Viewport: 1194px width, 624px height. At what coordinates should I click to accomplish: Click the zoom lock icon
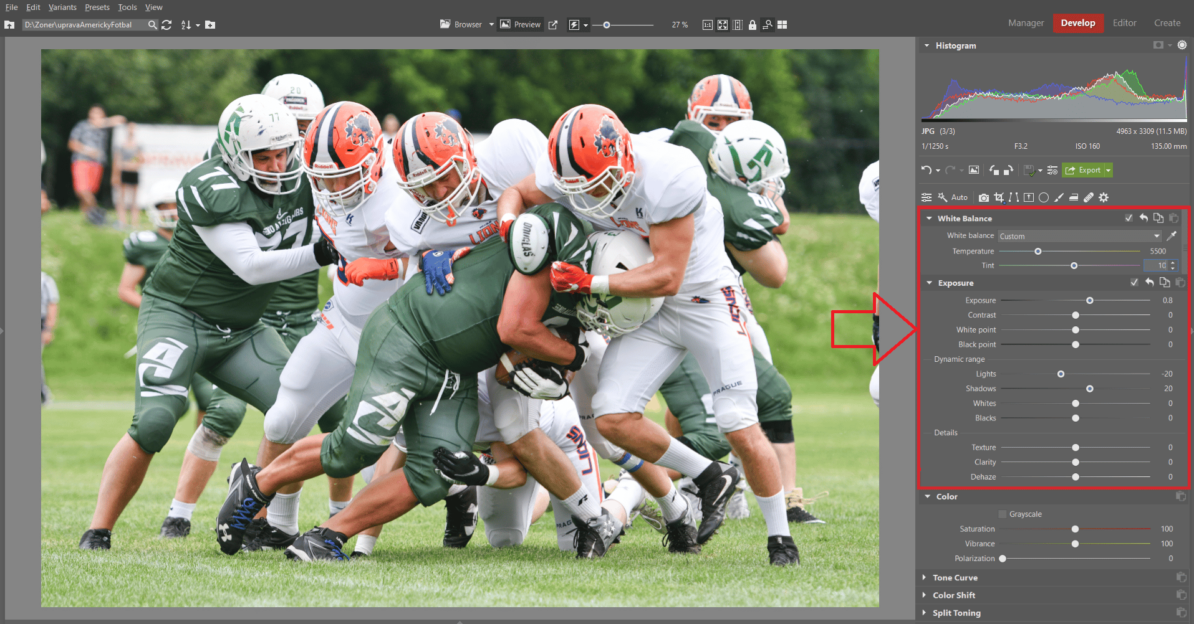[753, 25]
